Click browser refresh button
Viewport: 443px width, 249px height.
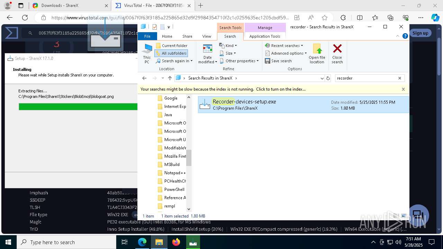click(25, 18)
